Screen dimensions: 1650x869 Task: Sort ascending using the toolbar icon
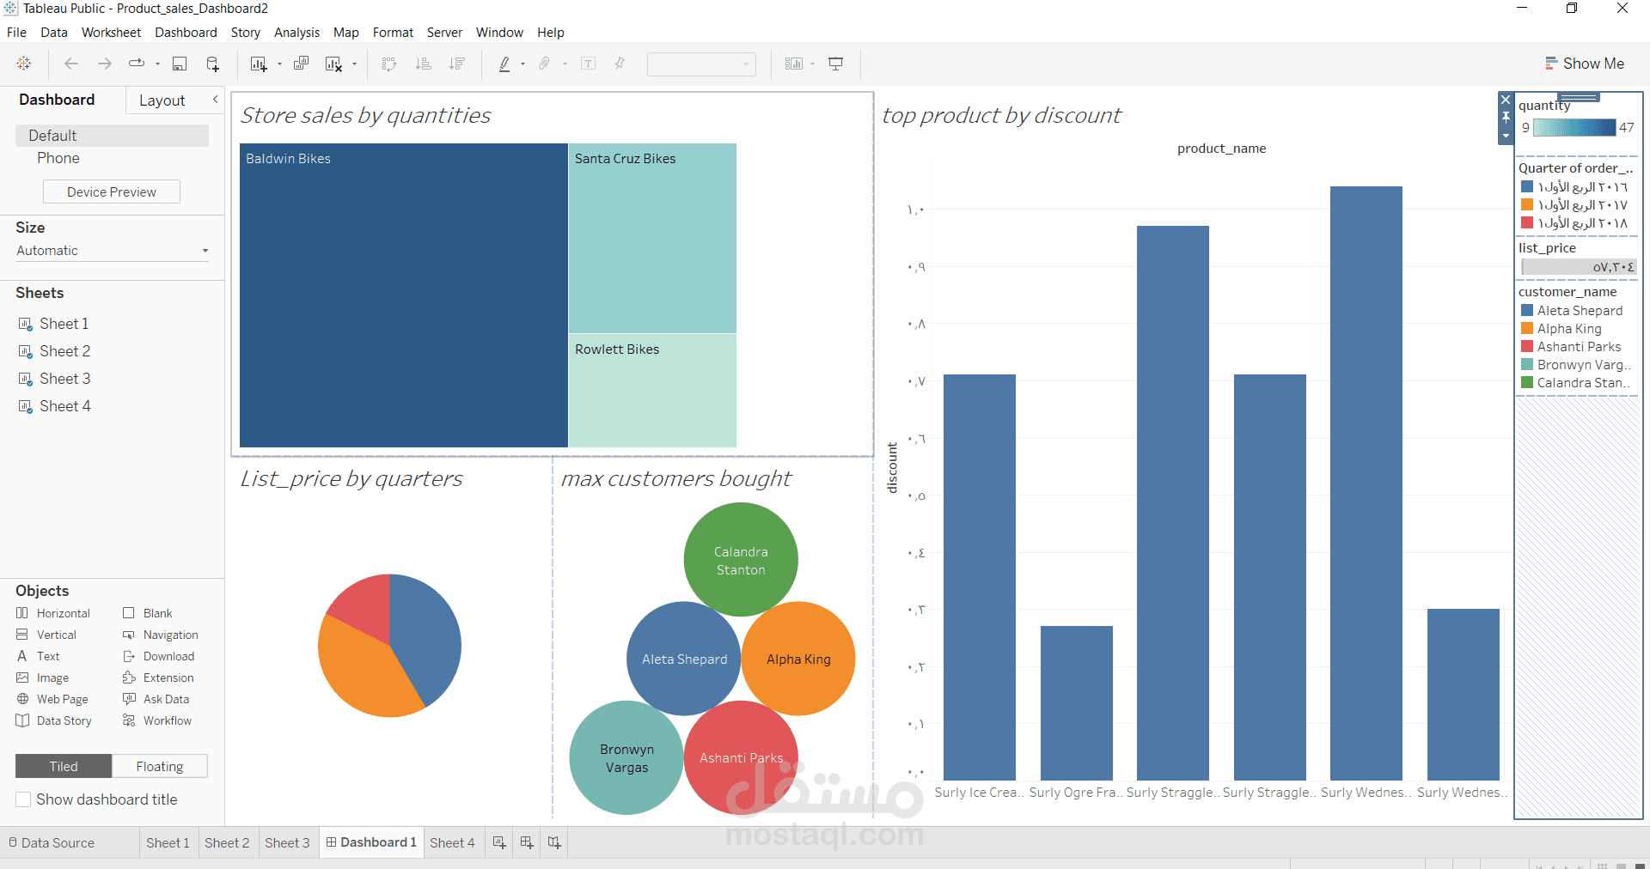[424, 64]
